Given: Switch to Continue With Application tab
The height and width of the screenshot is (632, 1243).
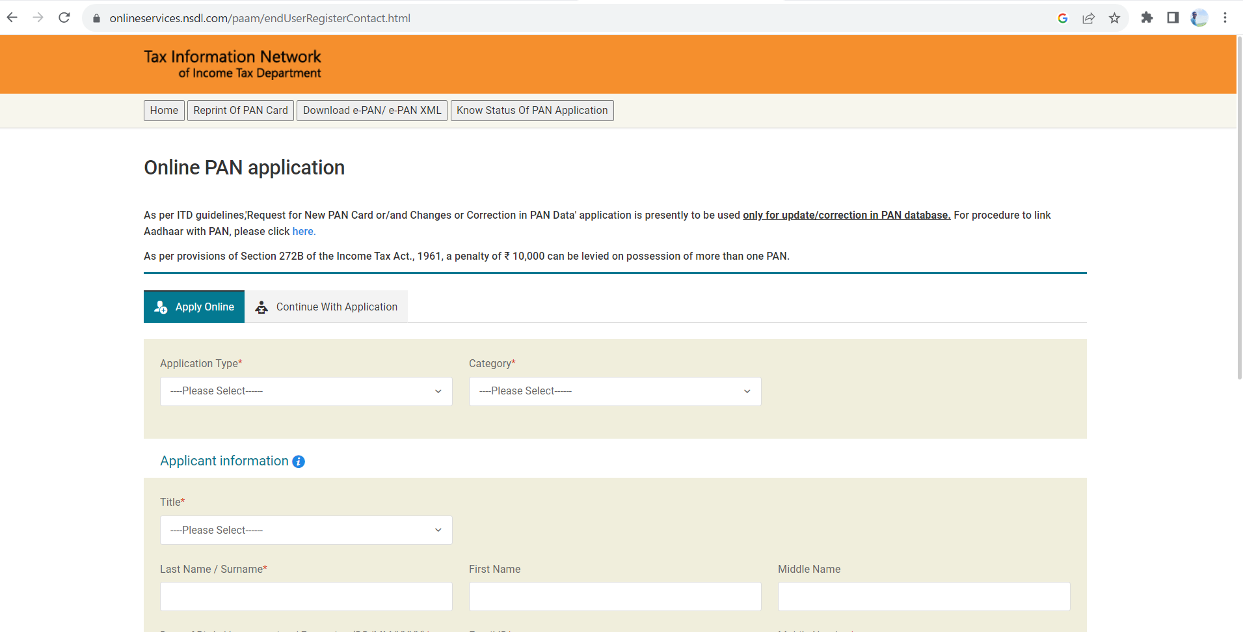Looking at the screenshot, I should click(327, 307).
